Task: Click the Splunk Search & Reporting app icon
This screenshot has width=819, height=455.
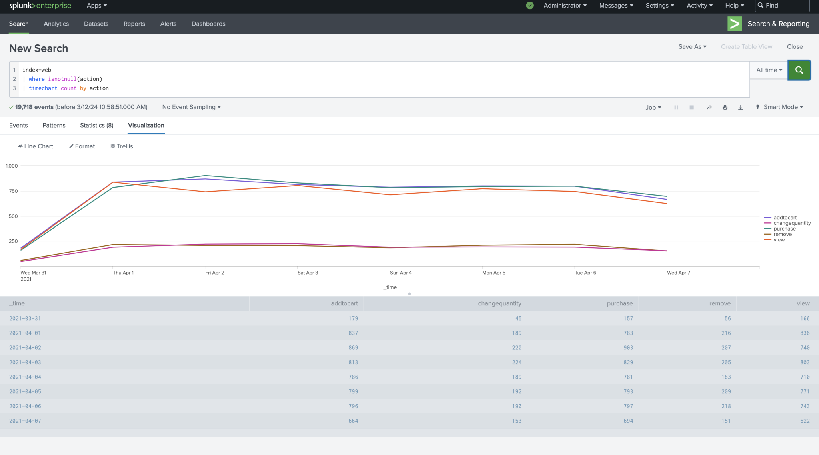Action: (x=735, y=24)
